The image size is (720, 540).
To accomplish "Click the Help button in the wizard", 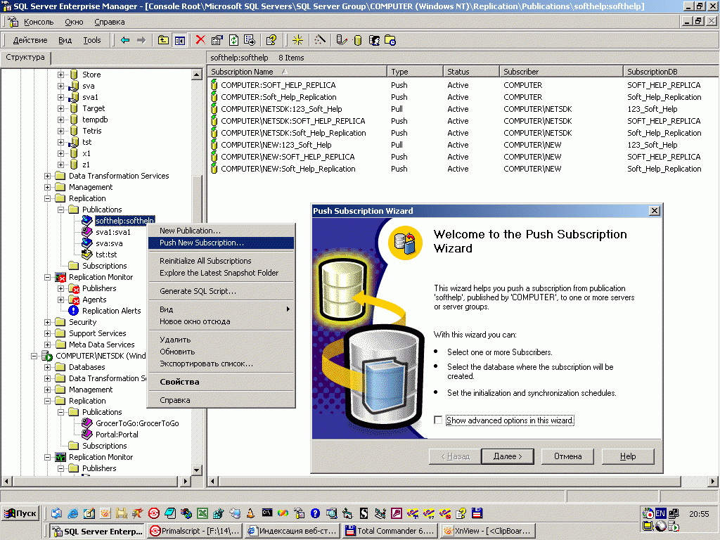I will 628,456.
